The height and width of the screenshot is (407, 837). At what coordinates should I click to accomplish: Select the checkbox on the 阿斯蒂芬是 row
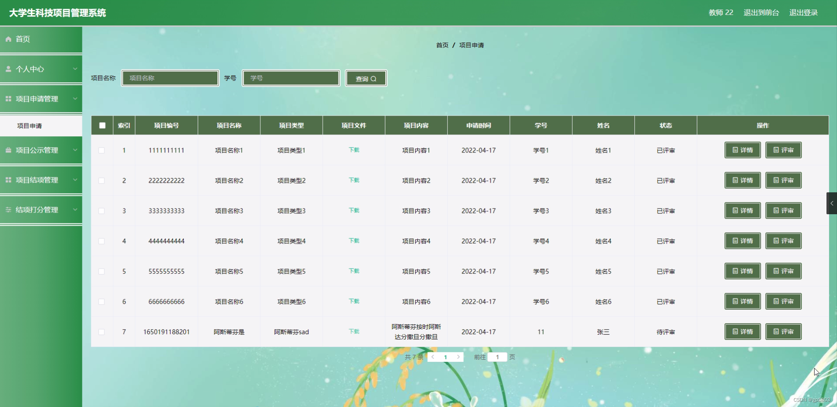coord(102,332)
